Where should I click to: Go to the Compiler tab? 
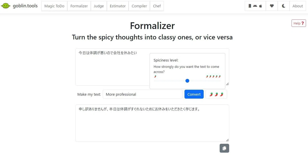pyautogui.click(x=139, y=6)
